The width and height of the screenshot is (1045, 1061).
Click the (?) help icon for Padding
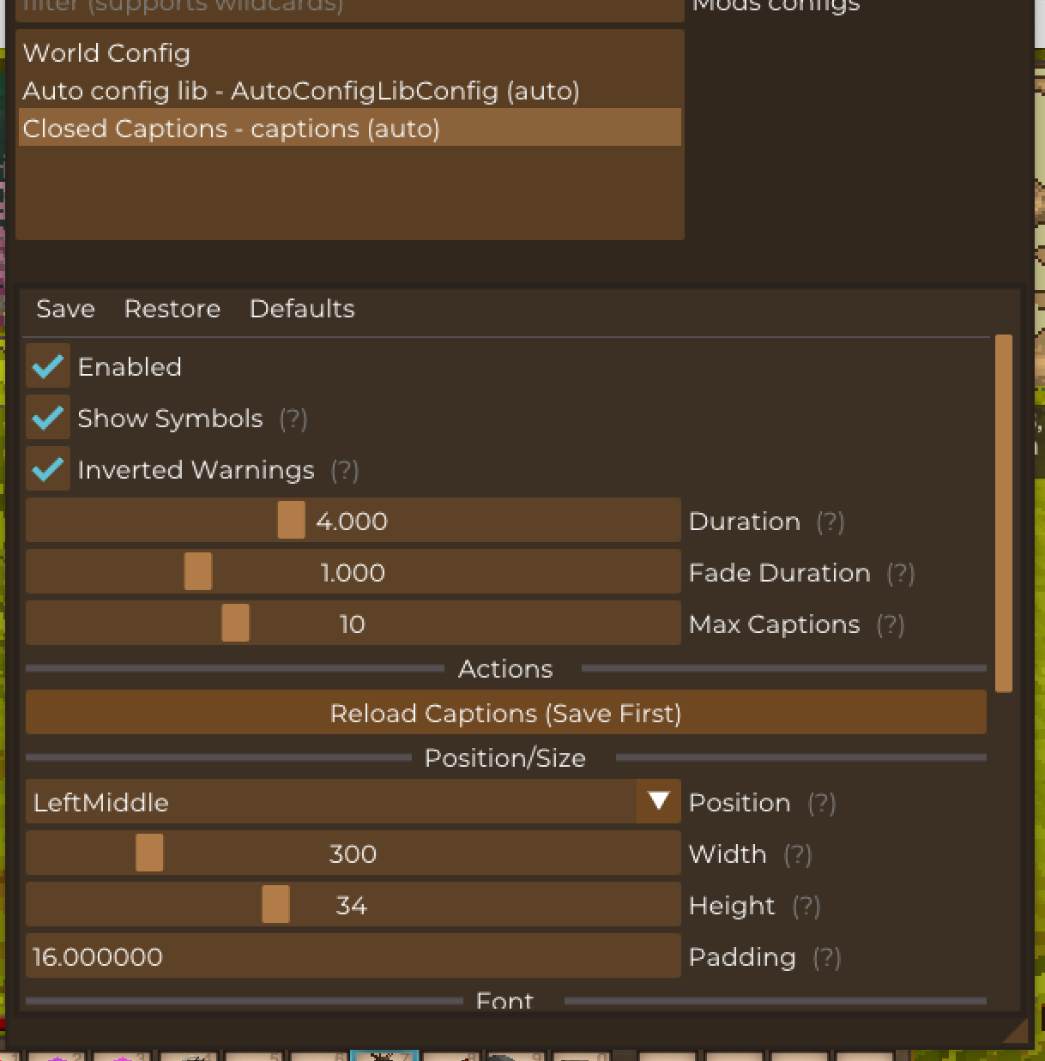(826, 958)
